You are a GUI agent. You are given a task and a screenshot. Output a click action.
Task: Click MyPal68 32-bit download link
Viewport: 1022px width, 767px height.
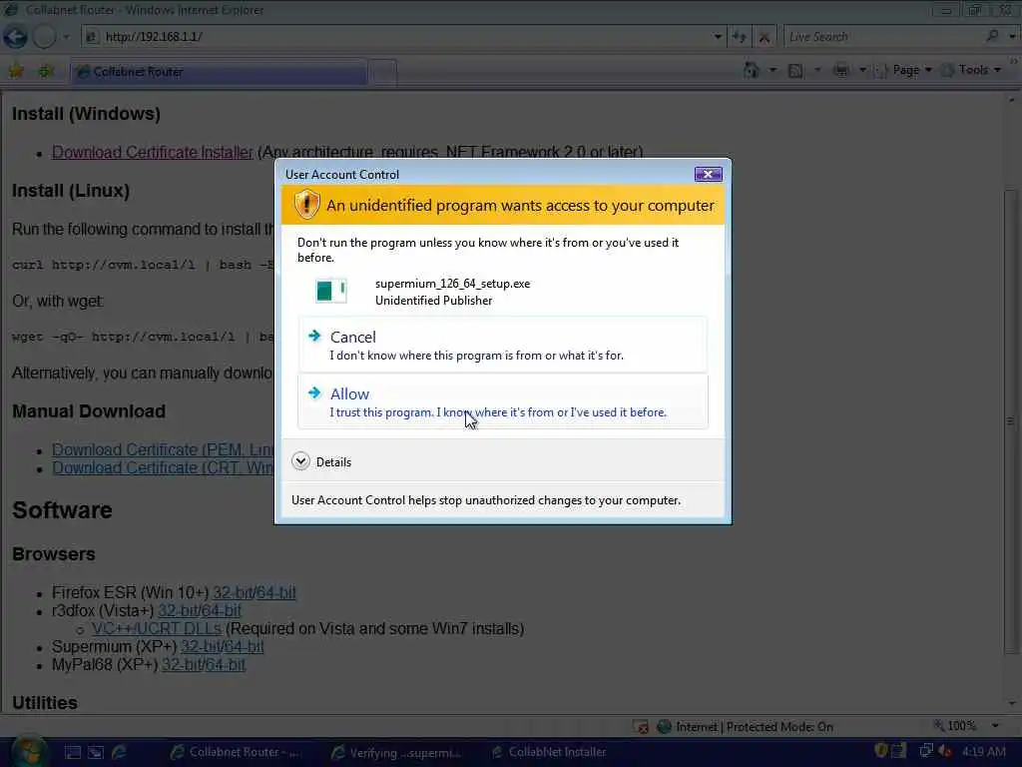[180, 664]
